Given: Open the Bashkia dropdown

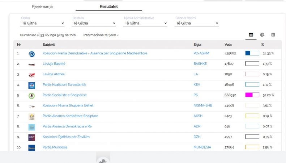Looking at the screenshot, I should pyautogui.click(x=94, y=23).
